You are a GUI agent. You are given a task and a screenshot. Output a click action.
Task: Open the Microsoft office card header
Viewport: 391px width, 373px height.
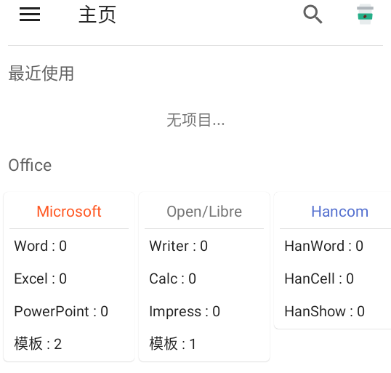coord(69,212)
